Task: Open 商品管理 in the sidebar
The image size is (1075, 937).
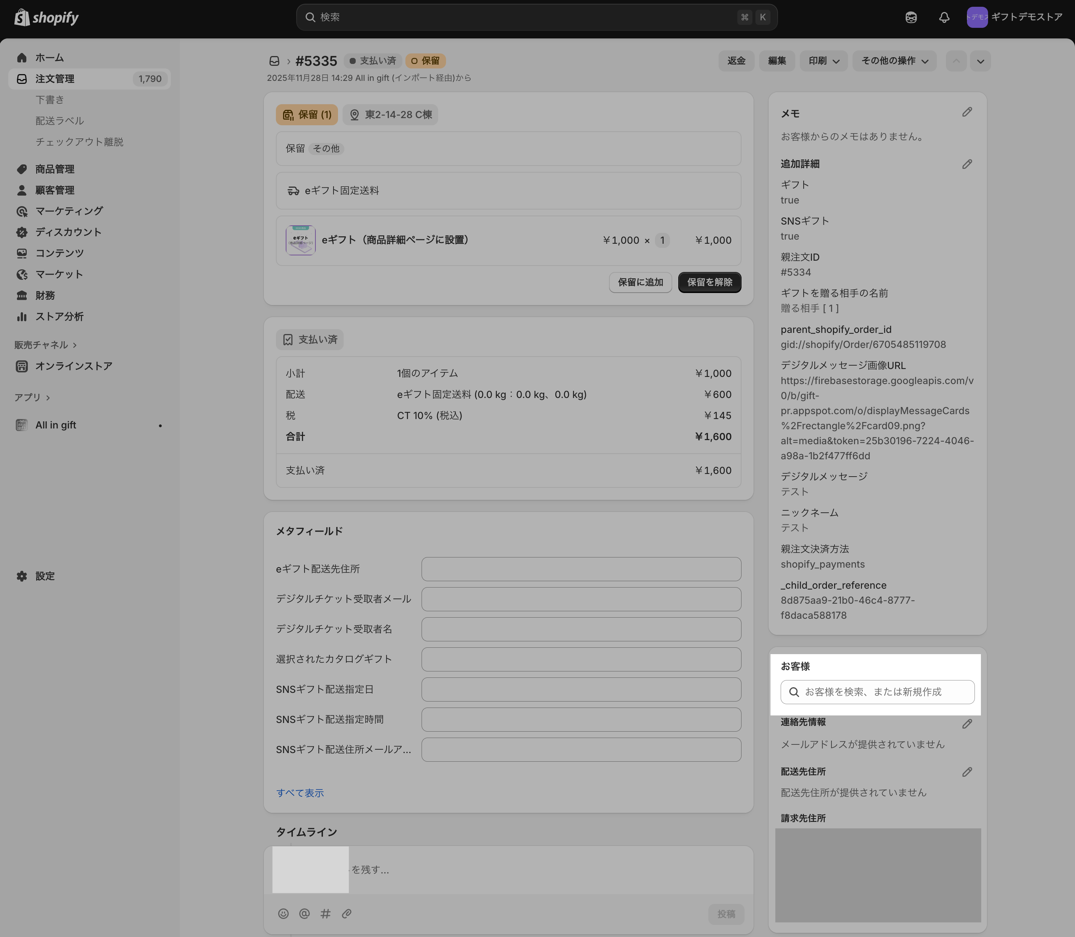Action: tap(55, 169)
